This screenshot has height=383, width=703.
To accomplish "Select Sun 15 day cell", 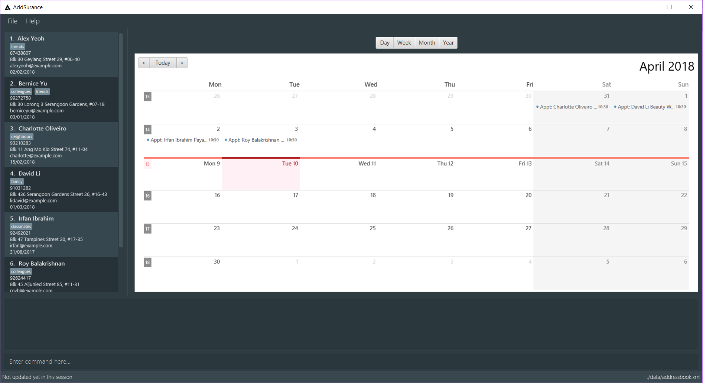I will 650,174.
